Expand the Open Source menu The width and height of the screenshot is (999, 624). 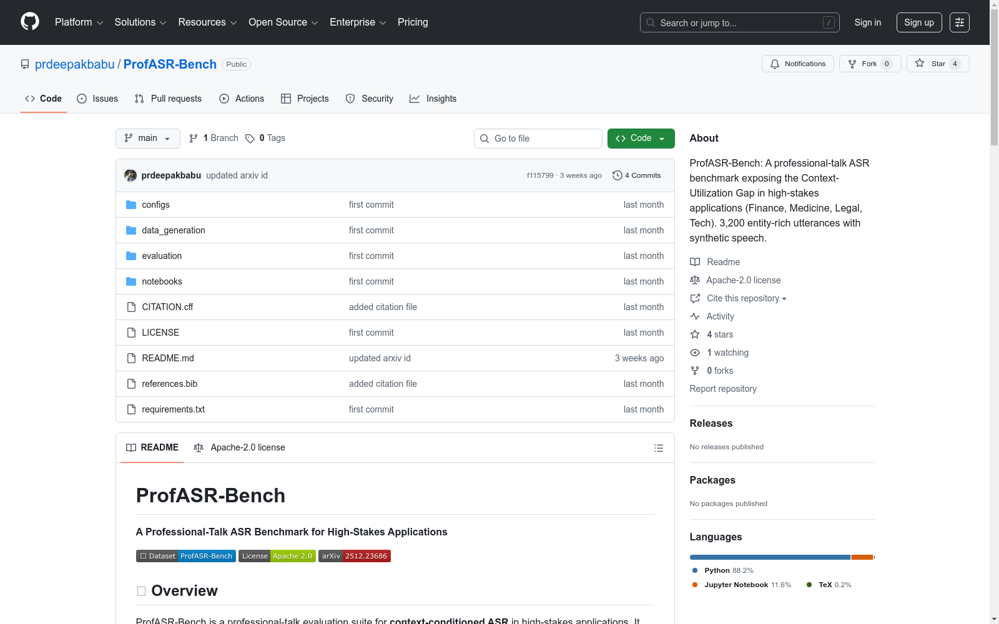point(283,22)
